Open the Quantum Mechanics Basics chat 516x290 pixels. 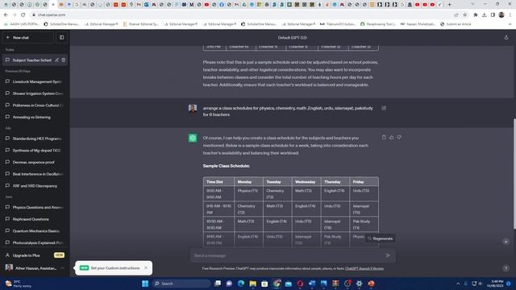click(35, 231)
